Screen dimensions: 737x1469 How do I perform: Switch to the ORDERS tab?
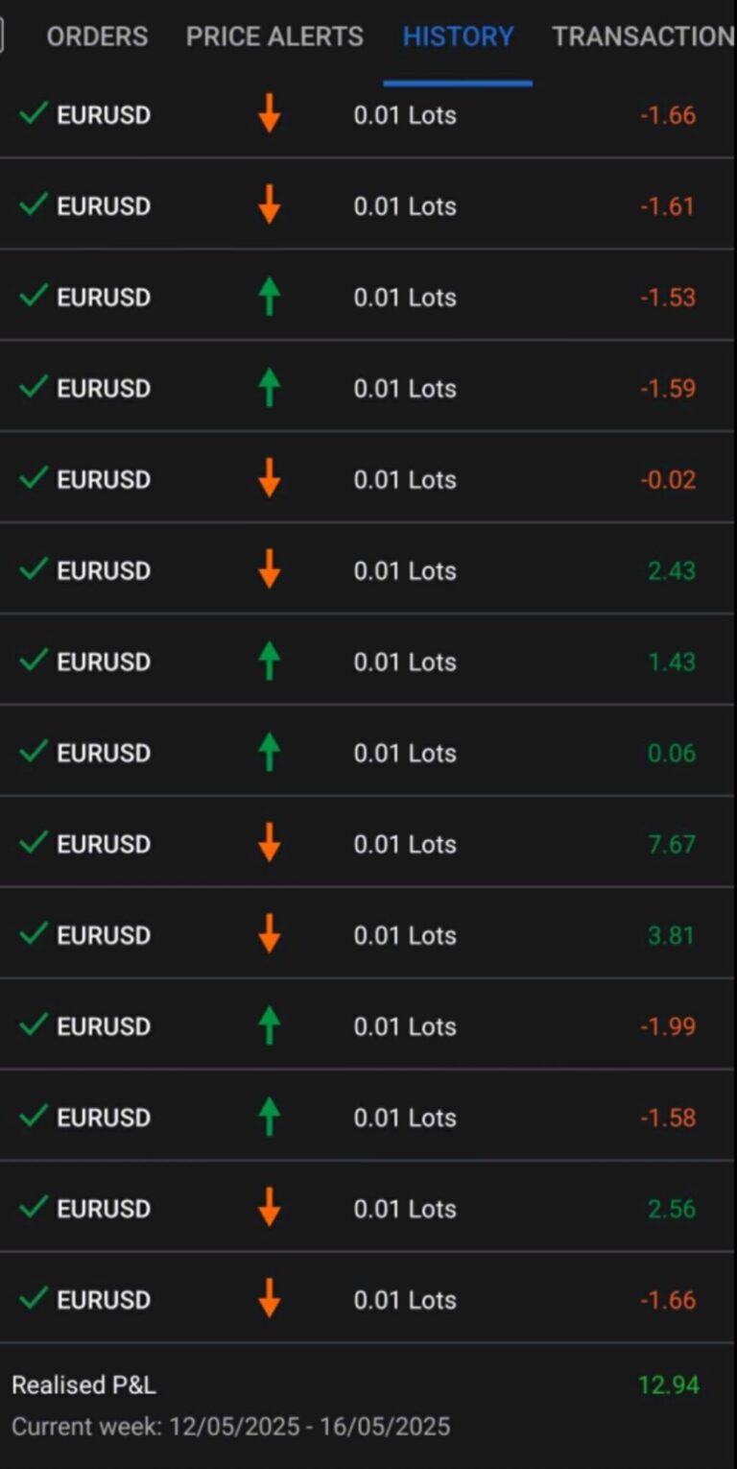pos(97,36)
